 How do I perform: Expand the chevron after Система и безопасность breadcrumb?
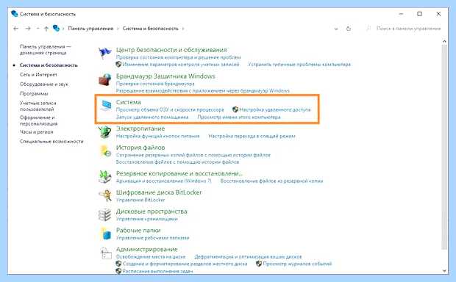click(183, 29)
